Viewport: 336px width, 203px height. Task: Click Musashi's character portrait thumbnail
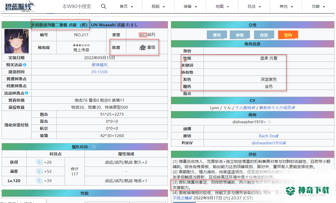(16, 41)
